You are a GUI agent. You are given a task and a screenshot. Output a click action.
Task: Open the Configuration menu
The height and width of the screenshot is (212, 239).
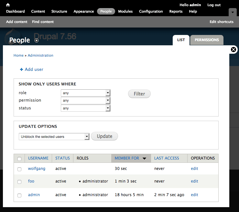pos(151,11)
